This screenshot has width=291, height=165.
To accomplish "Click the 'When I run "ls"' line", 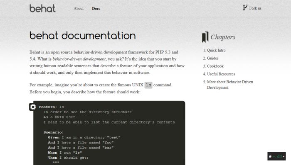I will click(x=65, y=153).
